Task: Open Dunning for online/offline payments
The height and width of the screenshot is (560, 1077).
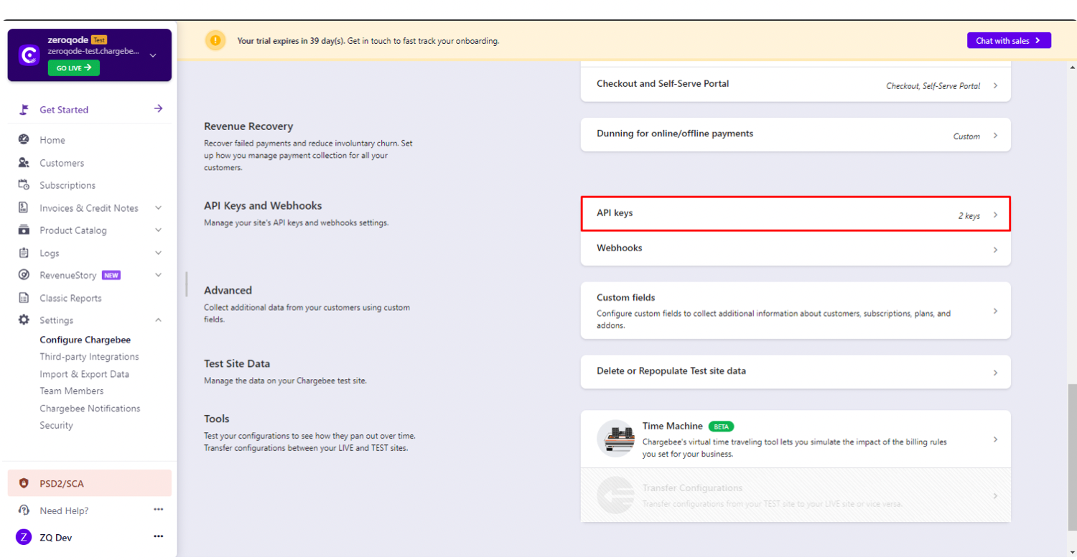Action: (x=796, y=135)
